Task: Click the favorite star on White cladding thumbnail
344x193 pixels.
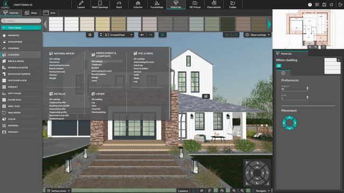Action: (338, 60)
